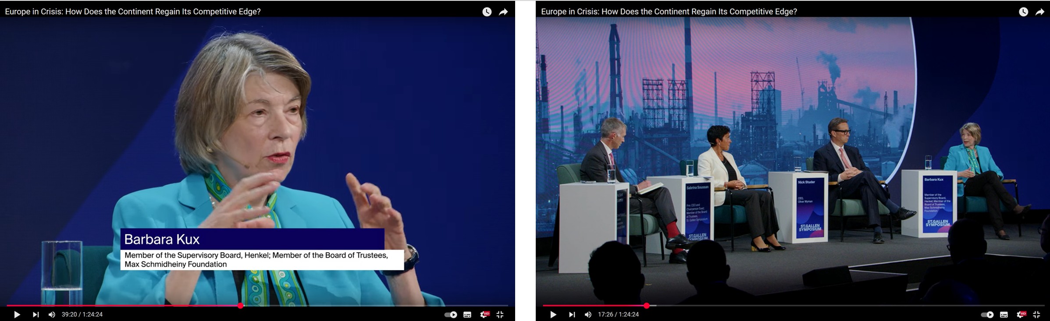Skip to next video in left player
Image resolution: width=1050 pixels, height=321 pixels.
tap(36, 314)
